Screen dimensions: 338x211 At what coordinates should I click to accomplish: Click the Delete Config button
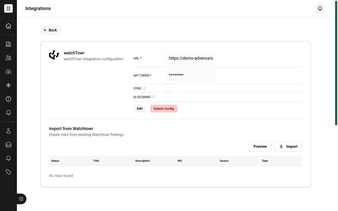164,109
